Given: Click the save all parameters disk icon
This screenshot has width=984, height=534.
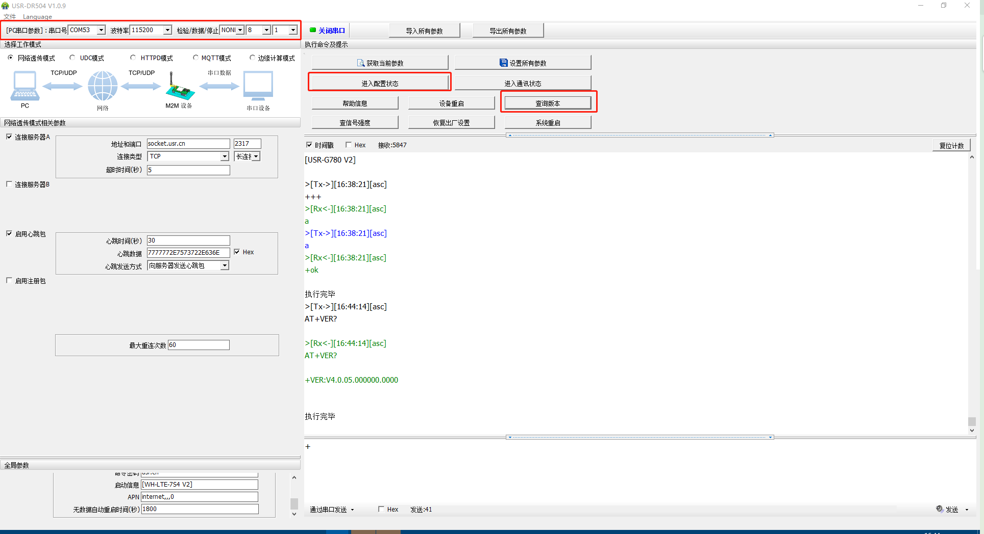Looking at the screenshot, I should pos(503,63).
